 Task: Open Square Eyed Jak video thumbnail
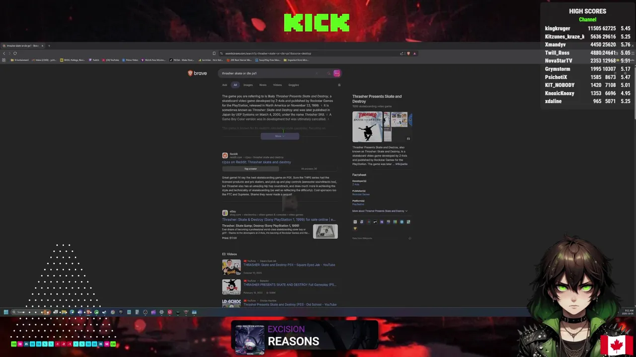pos(232,267)
